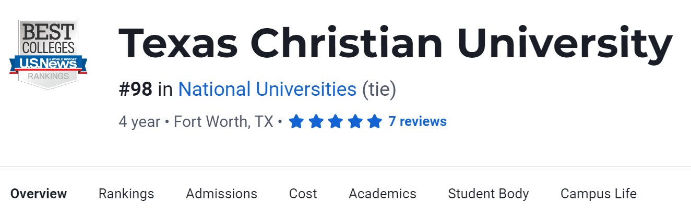Switch to the Rankings tab
This screenshot has height=216, width=691.
[126, 194]
